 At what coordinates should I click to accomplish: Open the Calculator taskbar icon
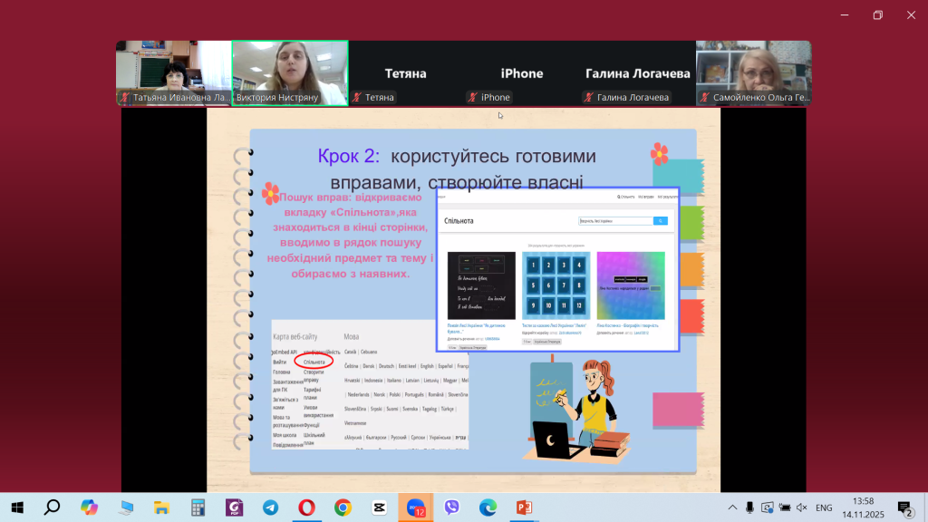[x=198, y=507]
